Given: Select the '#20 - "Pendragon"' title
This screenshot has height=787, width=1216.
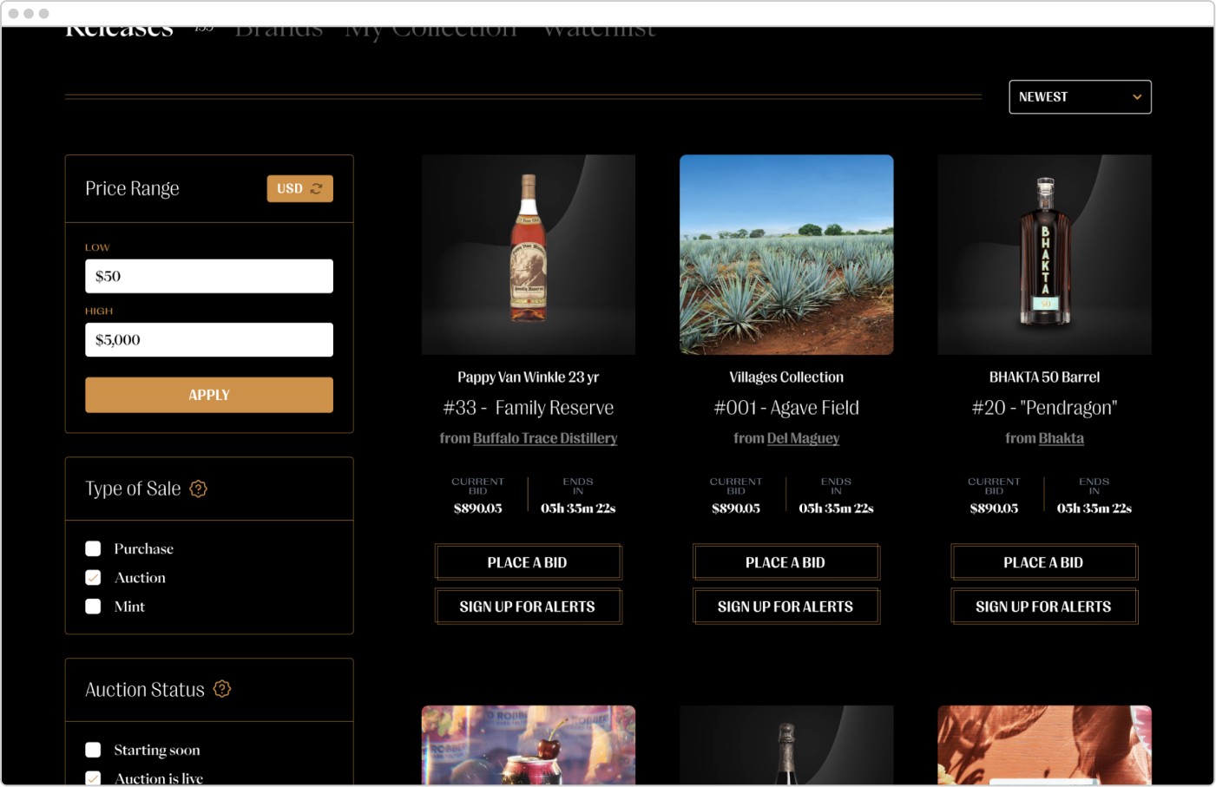Looking at the screenshot, I should pos(1044,408).
